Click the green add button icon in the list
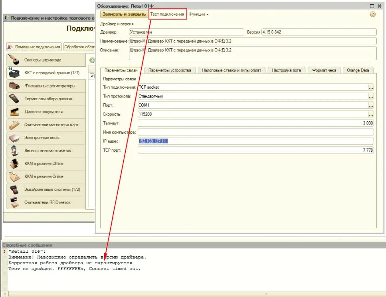The height and width of the screenshot is (297, 386). coord(92,60)
